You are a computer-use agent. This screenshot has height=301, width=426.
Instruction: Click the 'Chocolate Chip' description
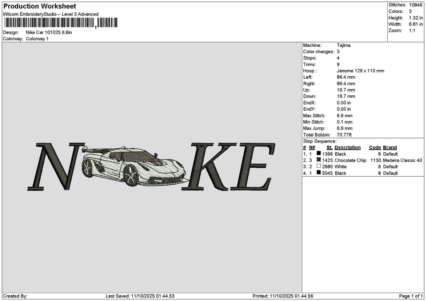pos(350,160)
